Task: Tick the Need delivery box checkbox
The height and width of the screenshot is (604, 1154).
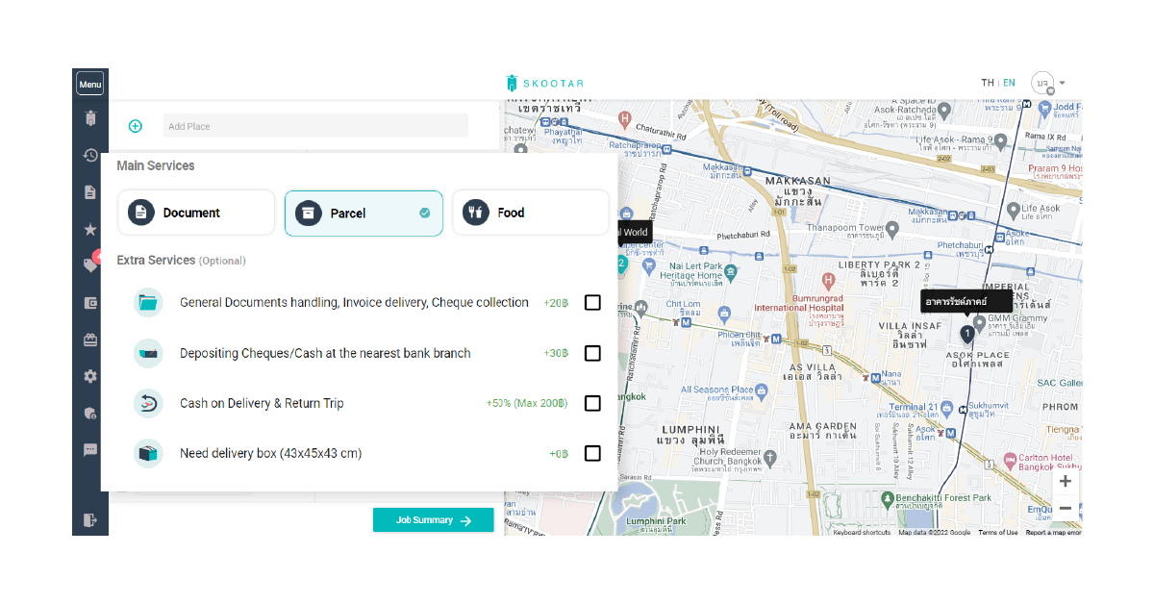Action: 592,453
